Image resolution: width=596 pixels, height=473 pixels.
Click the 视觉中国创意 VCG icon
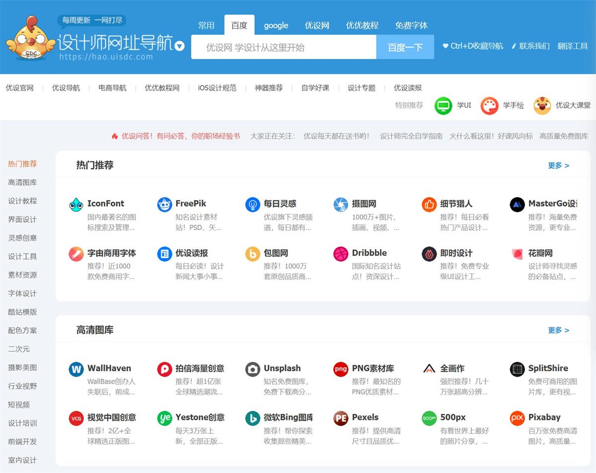tap(76, 418)
